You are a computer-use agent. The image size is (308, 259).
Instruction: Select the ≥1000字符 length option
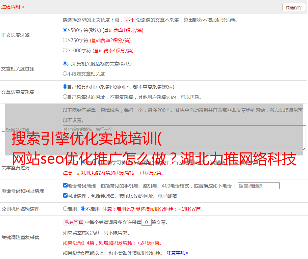(65, 50)
